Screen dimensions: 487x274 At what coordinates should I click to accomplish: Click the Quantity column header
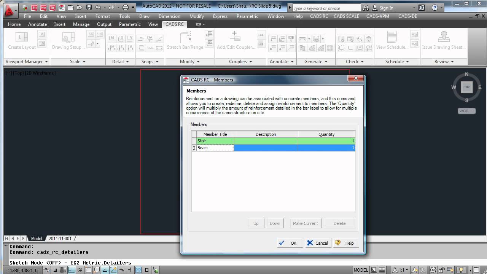coord(326,134)
